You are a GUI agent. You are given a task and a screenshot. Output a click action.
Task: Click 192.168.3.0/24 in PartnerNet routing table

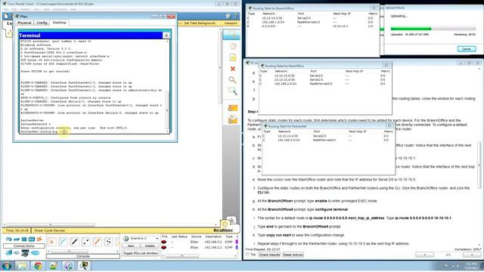pos(289,140)
